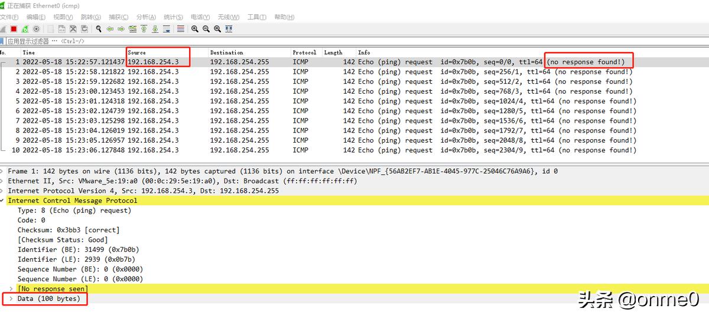Open the 无线 (Wireless) menu
Viewport: 709px width, 319px height.
click(229, 17)
